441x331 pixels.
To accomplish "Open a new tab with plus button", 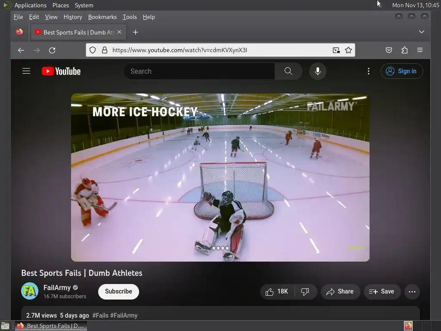I will click(135, 32).
